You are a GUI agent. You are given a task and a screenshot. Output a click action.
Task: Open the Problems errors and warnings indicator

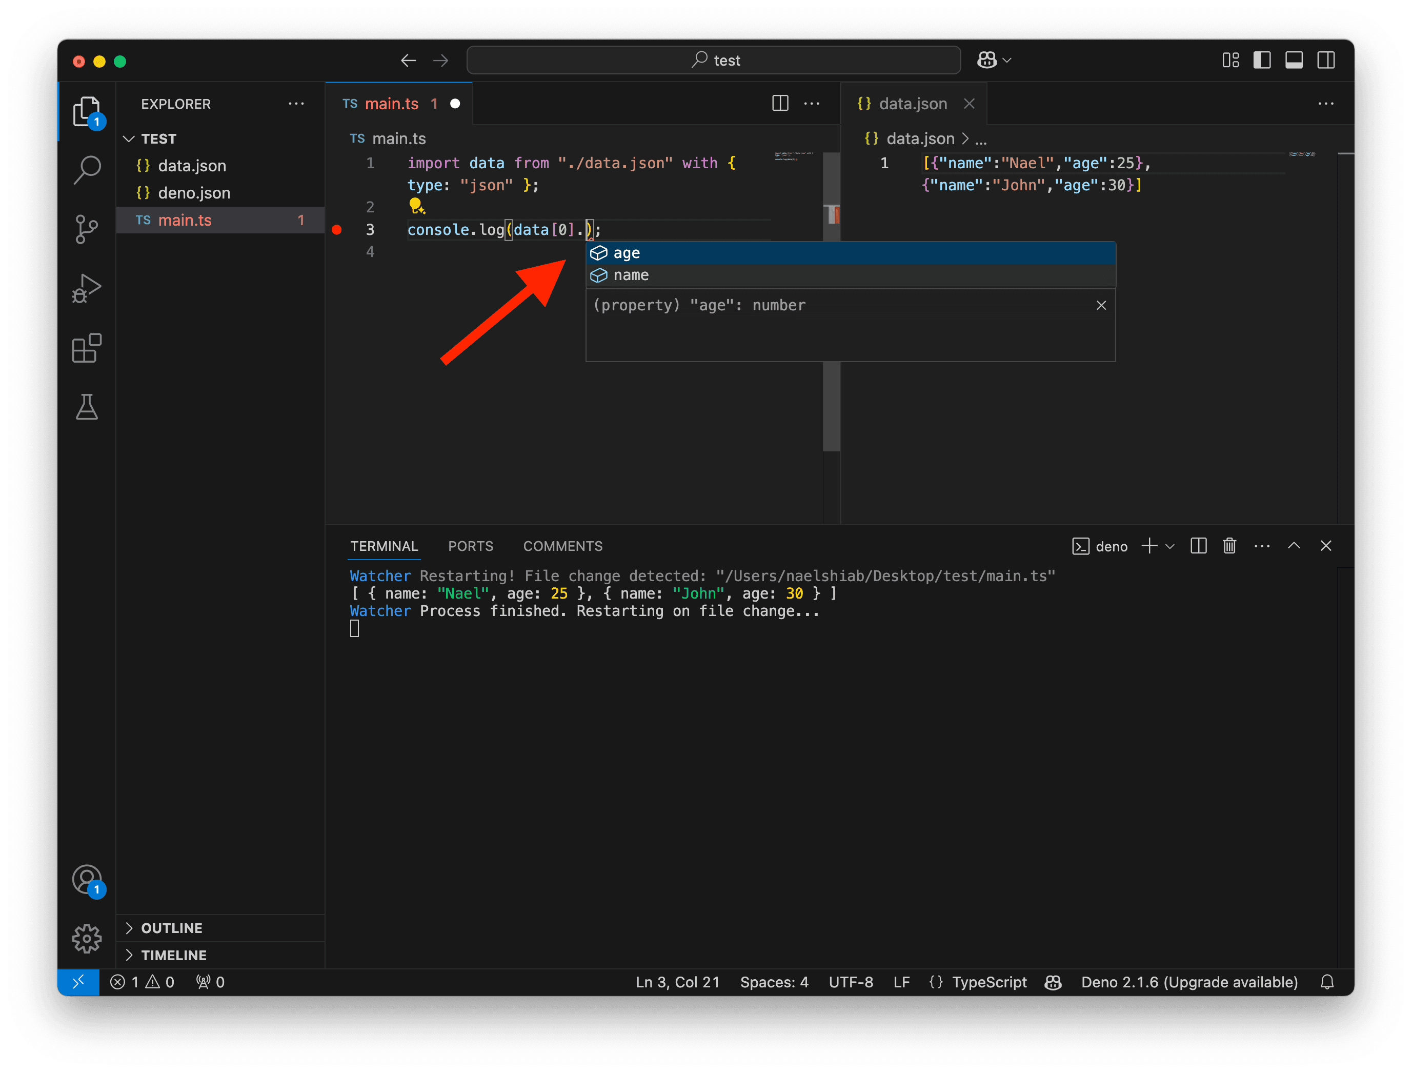[142, 982]
